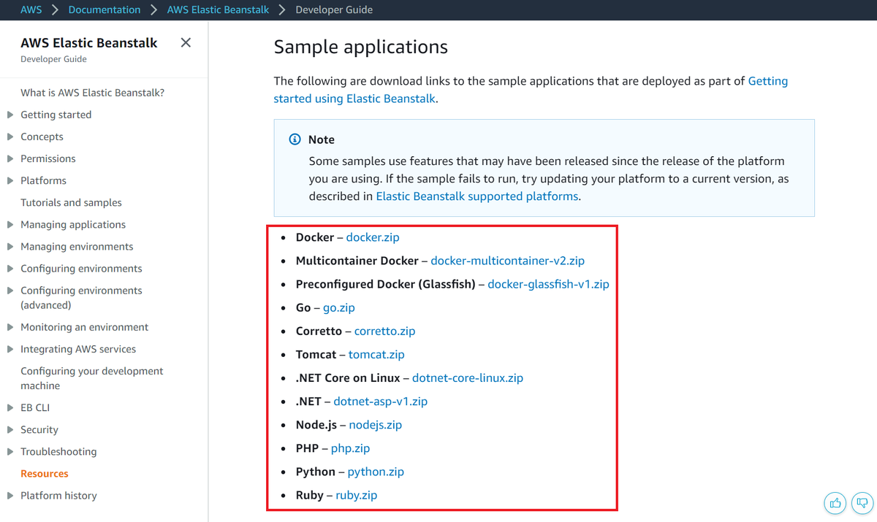Download dotnet-asp-v1.zip sample
This screenshot has height=522, width=877.
[x=381, y=401]
